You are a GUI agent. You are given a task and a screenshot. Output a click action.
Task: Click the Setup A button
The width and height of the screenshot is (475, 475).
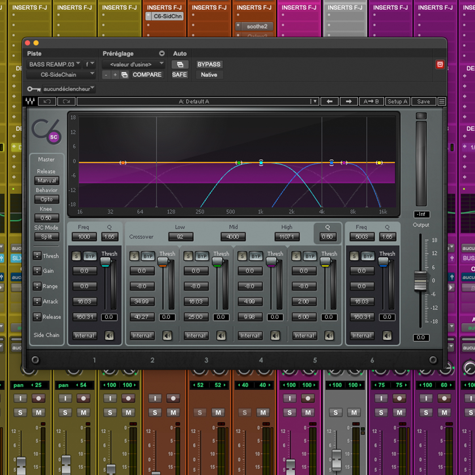397,101
